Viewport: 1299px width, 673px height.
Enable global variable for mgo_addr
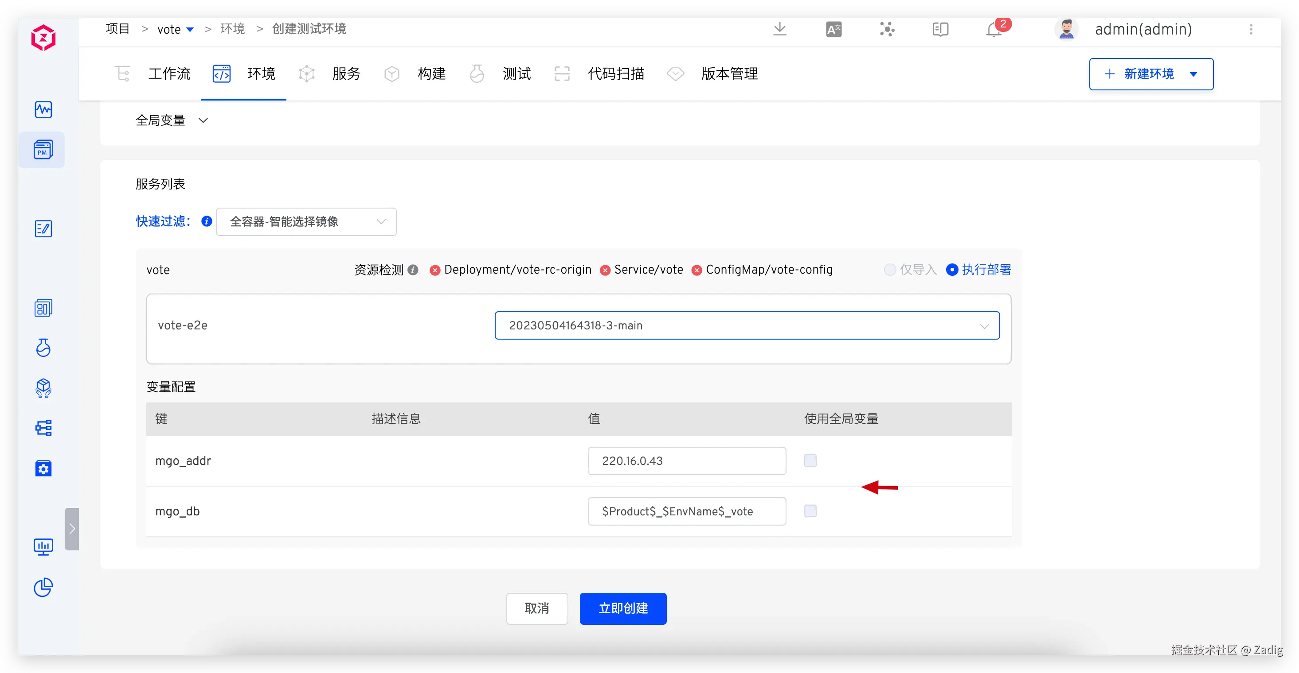tap(810, 460)
